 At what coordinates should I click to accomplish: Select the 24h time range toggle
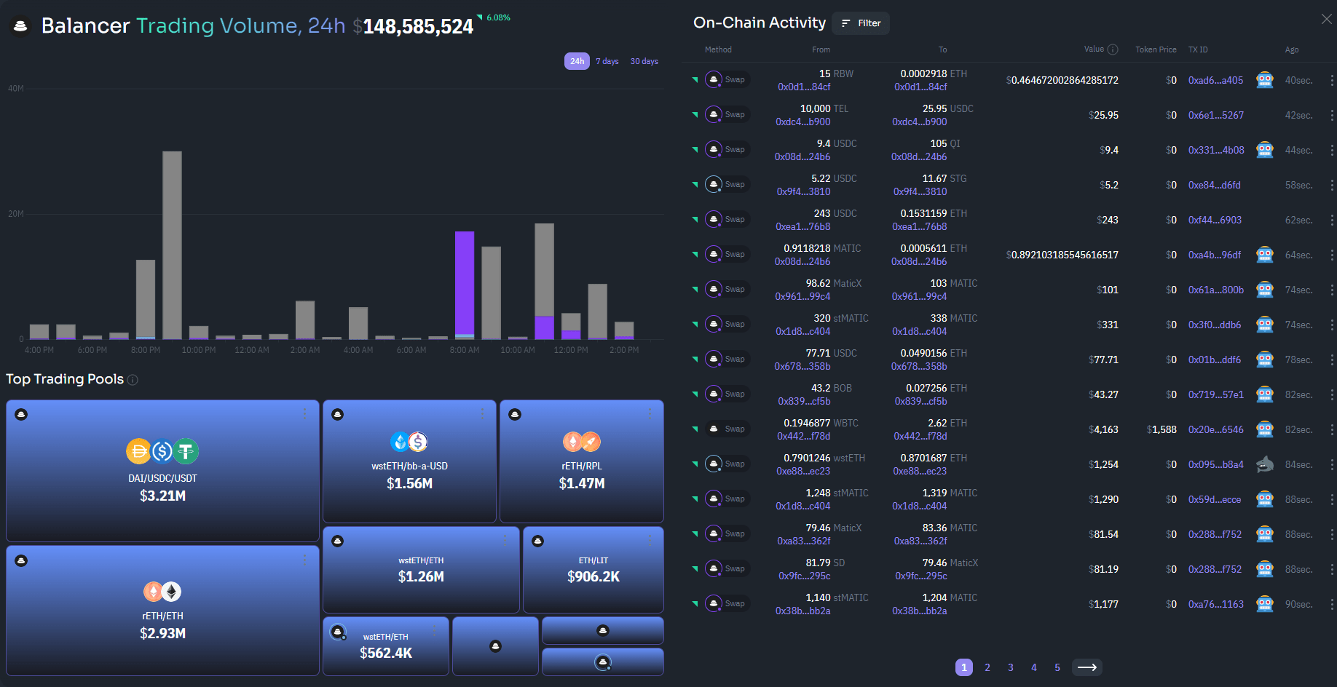[577, 61]
